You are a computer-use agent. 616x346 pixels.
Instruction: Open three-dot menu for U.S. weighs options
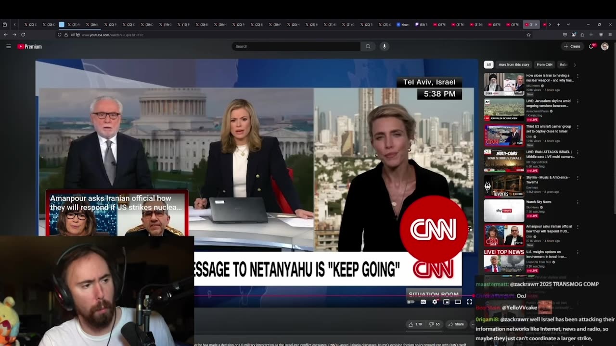(577, 252)
